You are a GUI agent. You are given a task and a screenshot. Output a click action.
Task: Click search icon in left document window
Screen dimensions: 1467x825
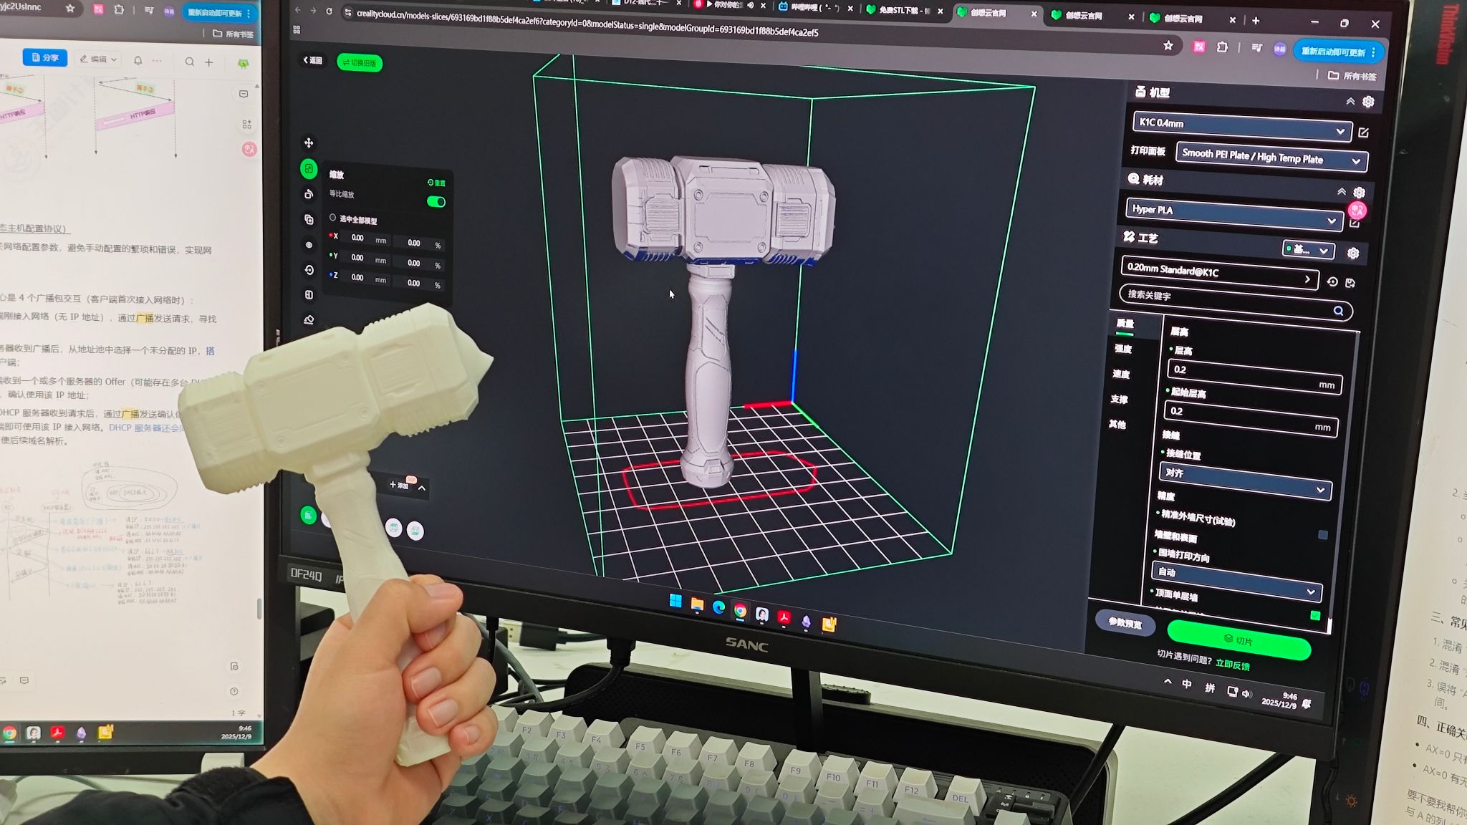coord(190,62)
